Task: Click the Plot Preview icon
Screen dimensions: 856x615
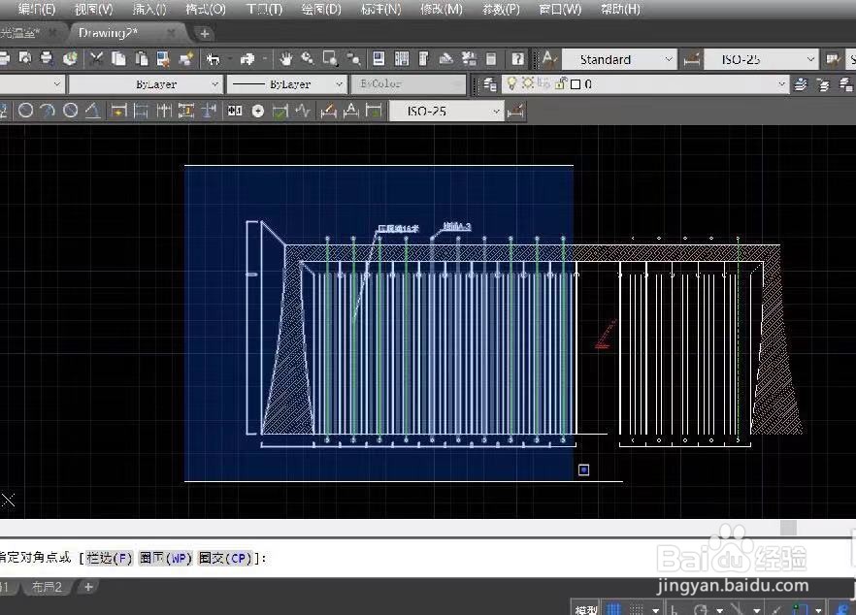Action: 25,58
